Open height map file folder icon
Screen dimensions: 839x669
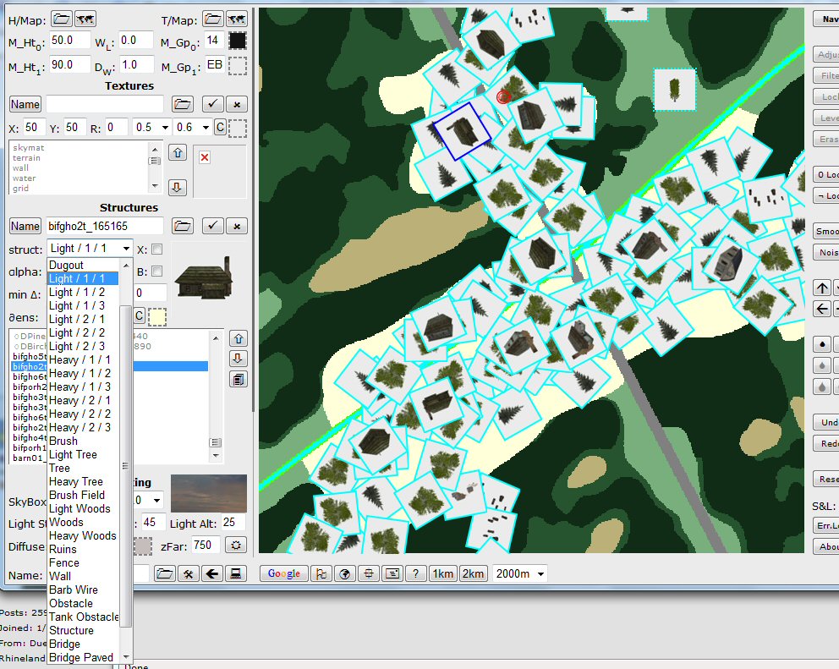coord(62,19)
